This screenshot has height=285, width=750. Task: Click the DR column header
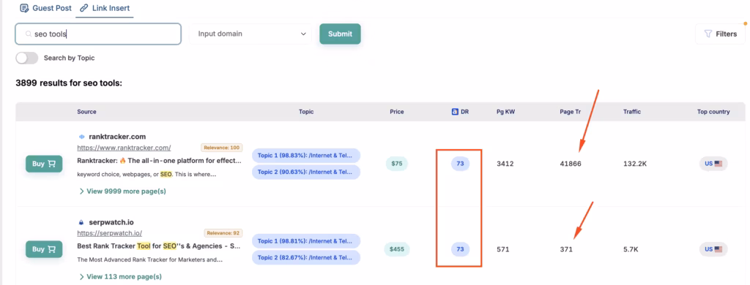[x=464, y=112]
